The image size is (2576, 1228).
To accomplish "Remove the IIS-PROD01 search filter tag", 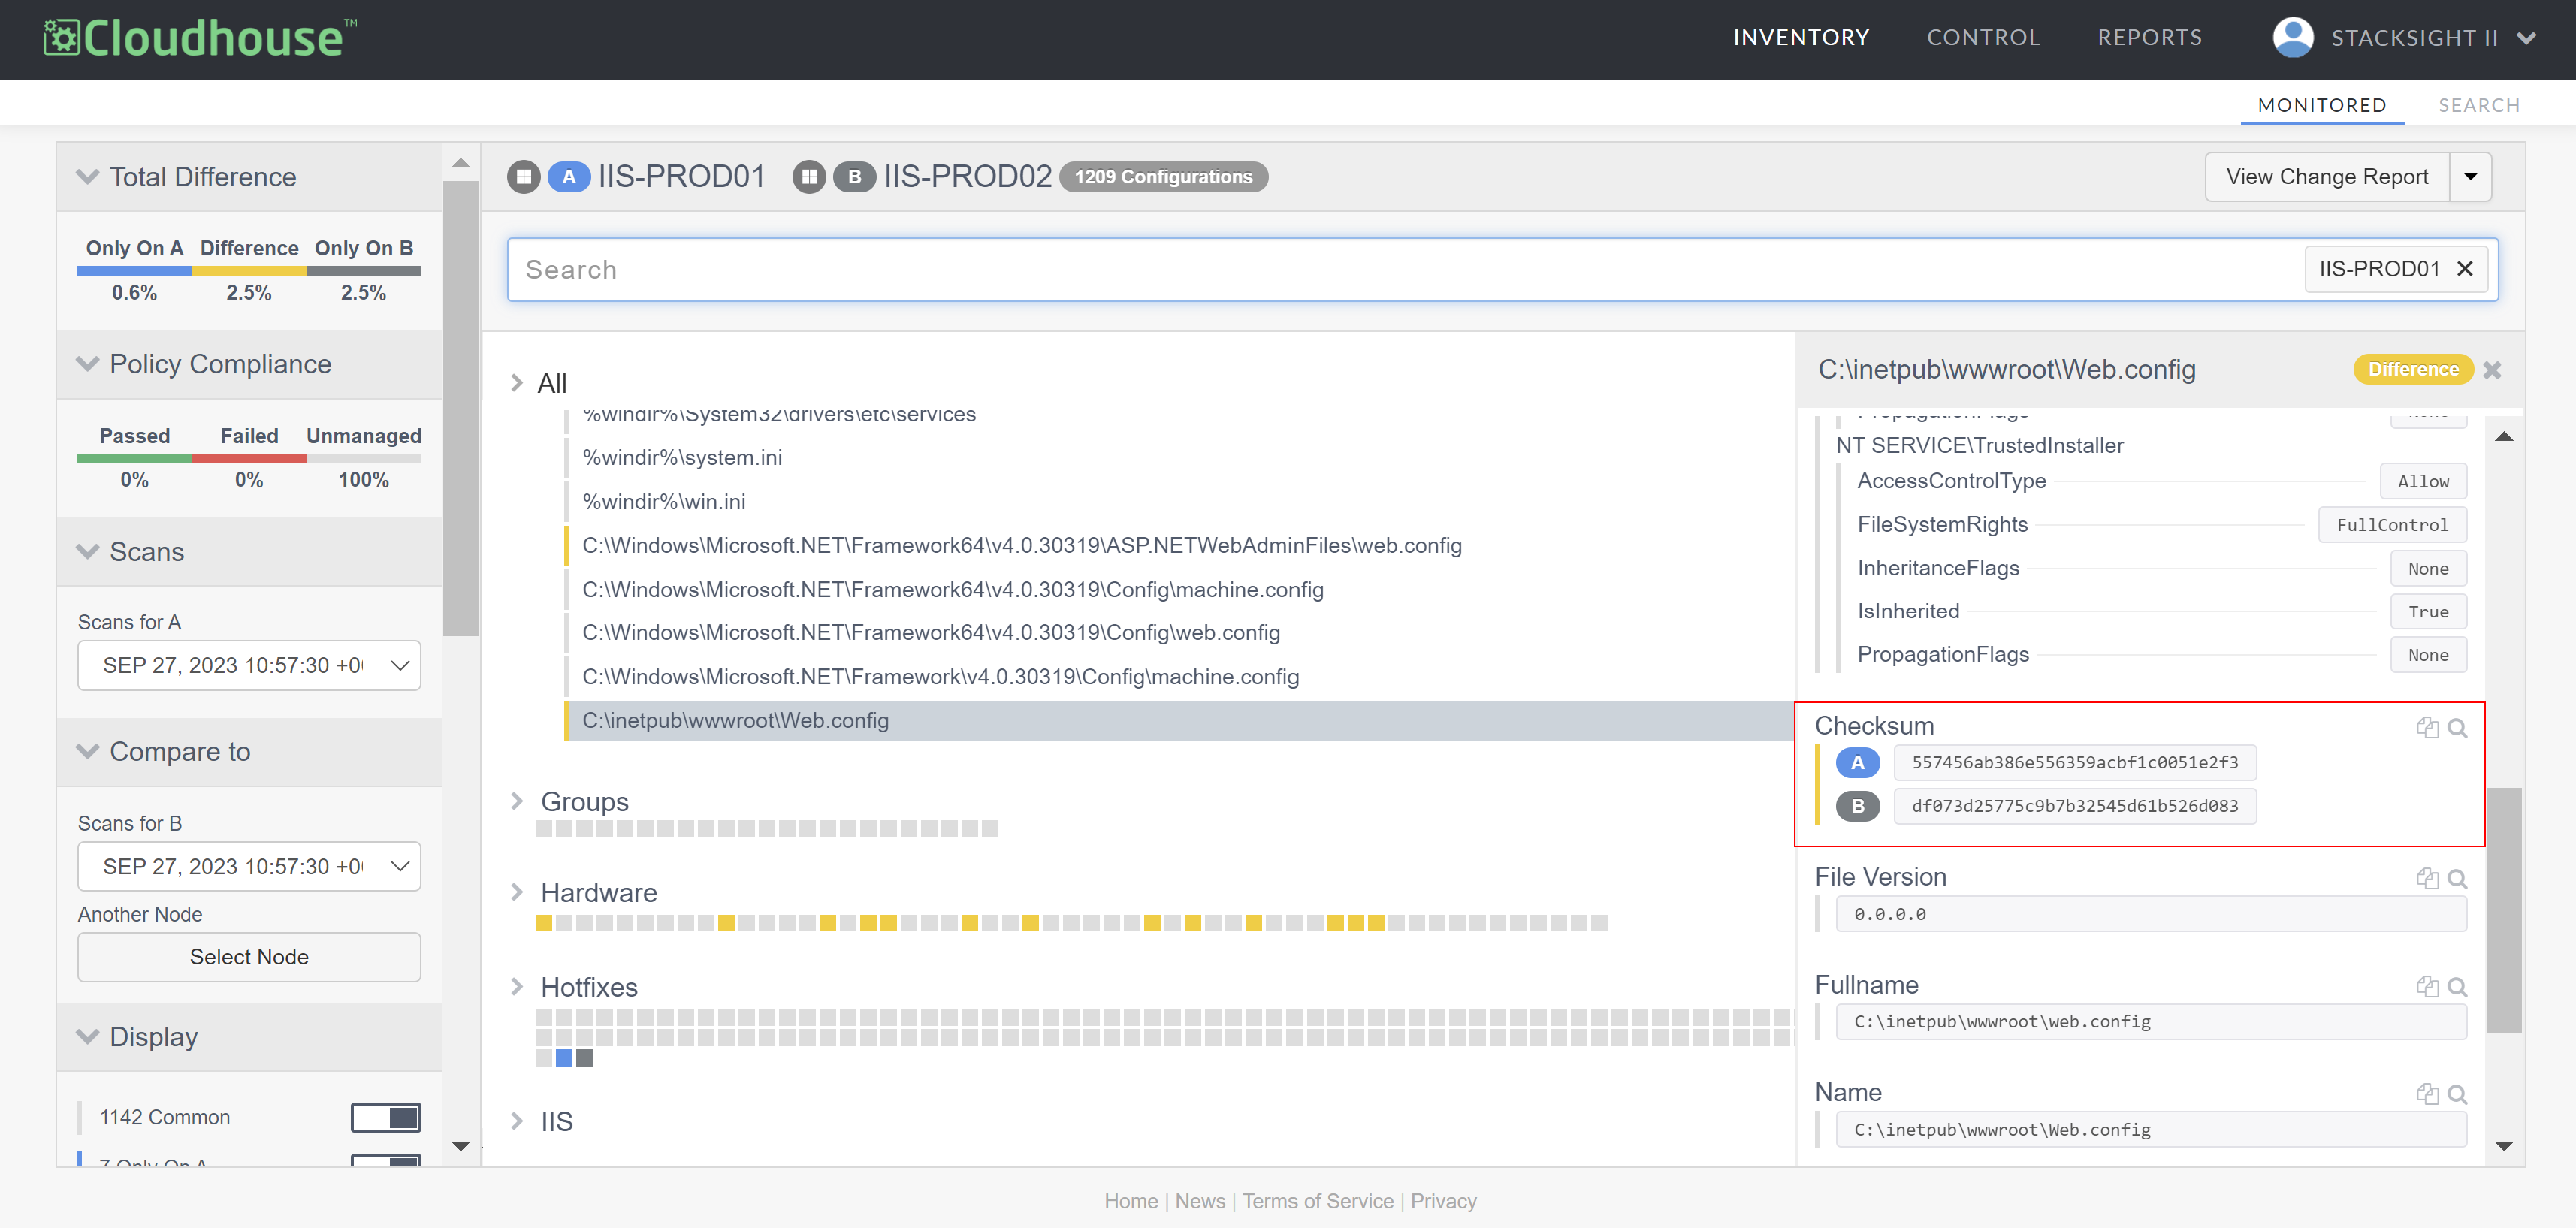I will tap(2464, 269).
